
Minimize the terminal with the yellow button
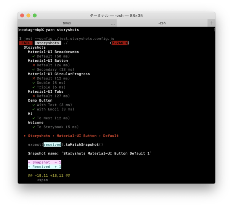(29, 16)
